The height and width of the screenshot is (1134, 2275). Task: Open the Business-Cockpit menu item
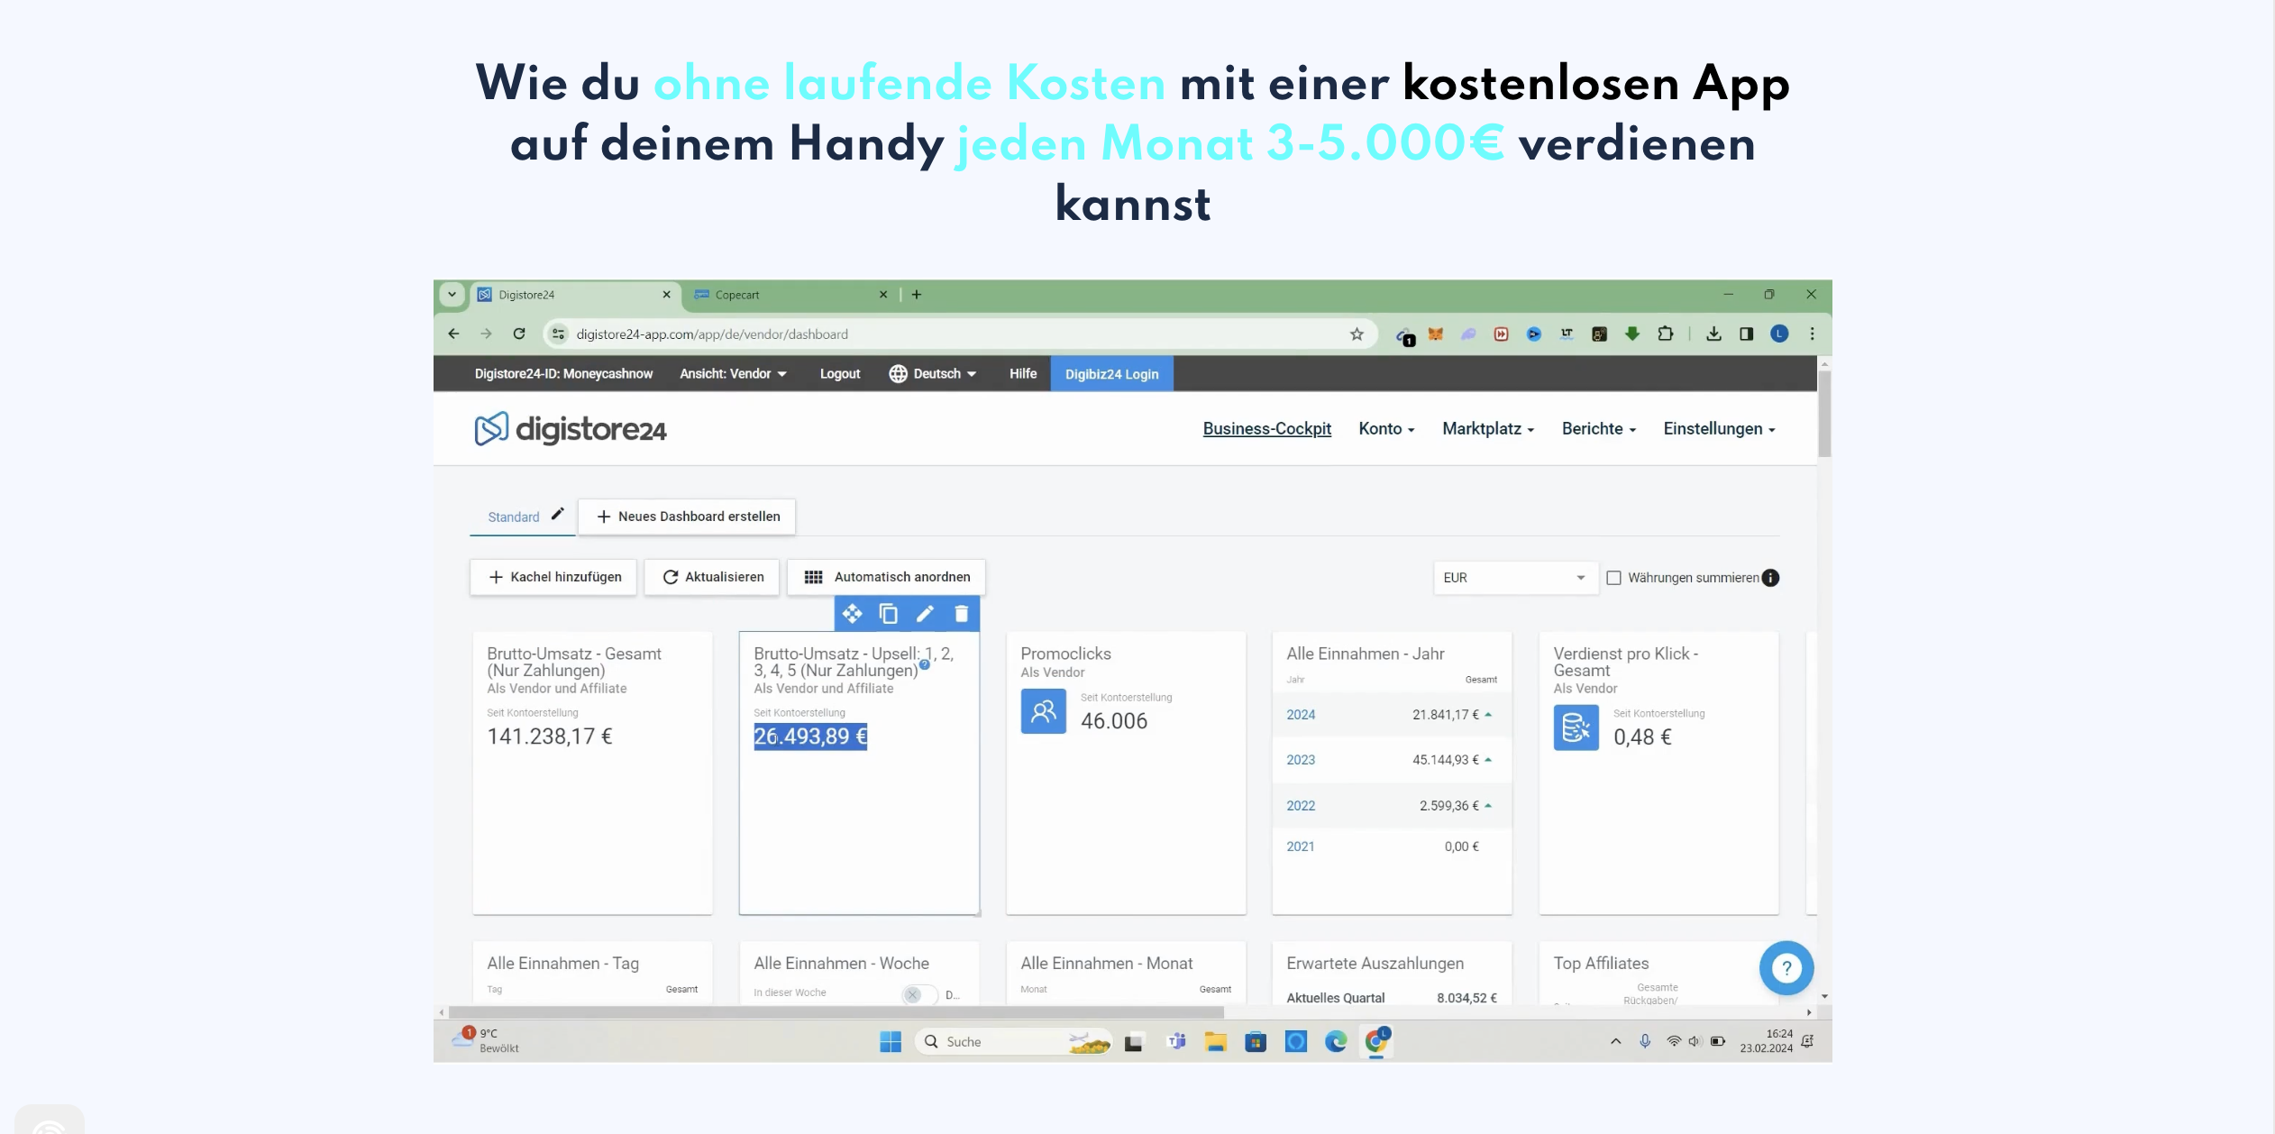(x=1266, y=429)
